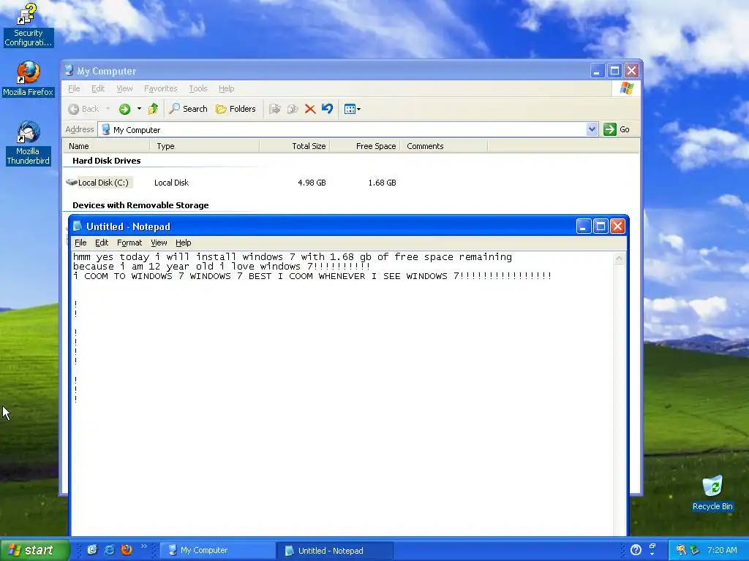This screenshot has height=561, width=749.
Task: Close the Notepad window
Action: pyautogui.click(x=617, y=226)
